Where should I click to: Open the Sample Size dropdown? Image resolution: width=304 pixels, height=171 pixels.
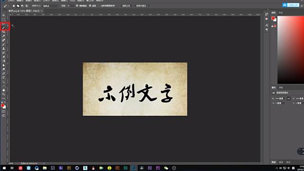click(x=51, y=6)
